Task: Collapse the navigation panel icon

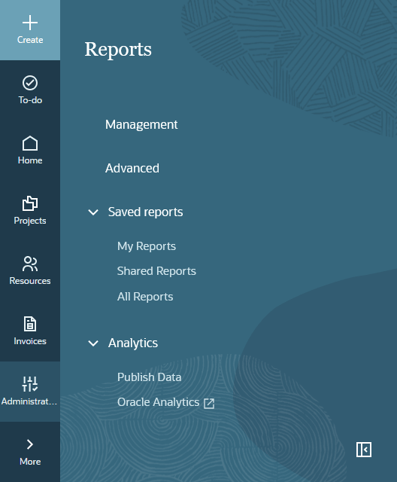Action: point(364,450)
